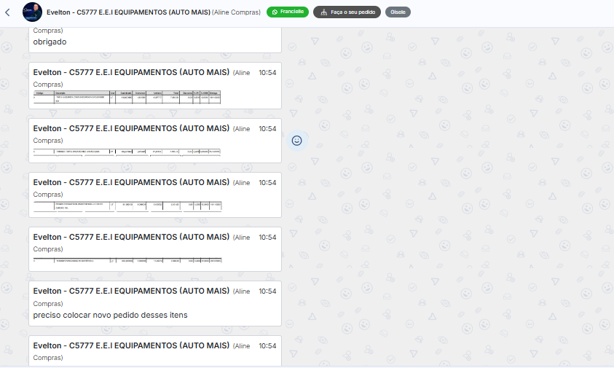Click the 10:54 timestamp on the first image message
This screenshot has width=614, height=368.
pyautogui.click(x=267, y=74)
